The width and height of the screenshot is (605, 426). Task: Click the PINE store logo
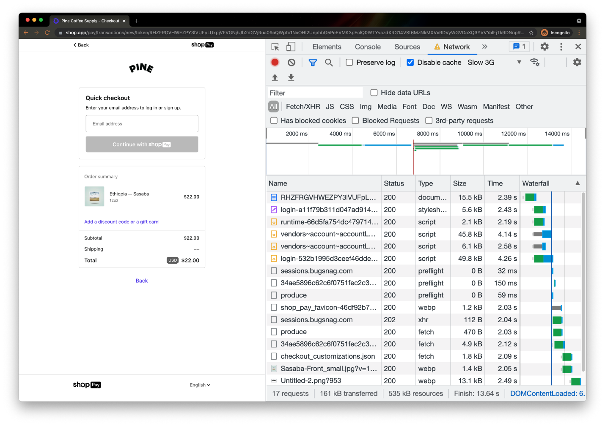point(141,68)
